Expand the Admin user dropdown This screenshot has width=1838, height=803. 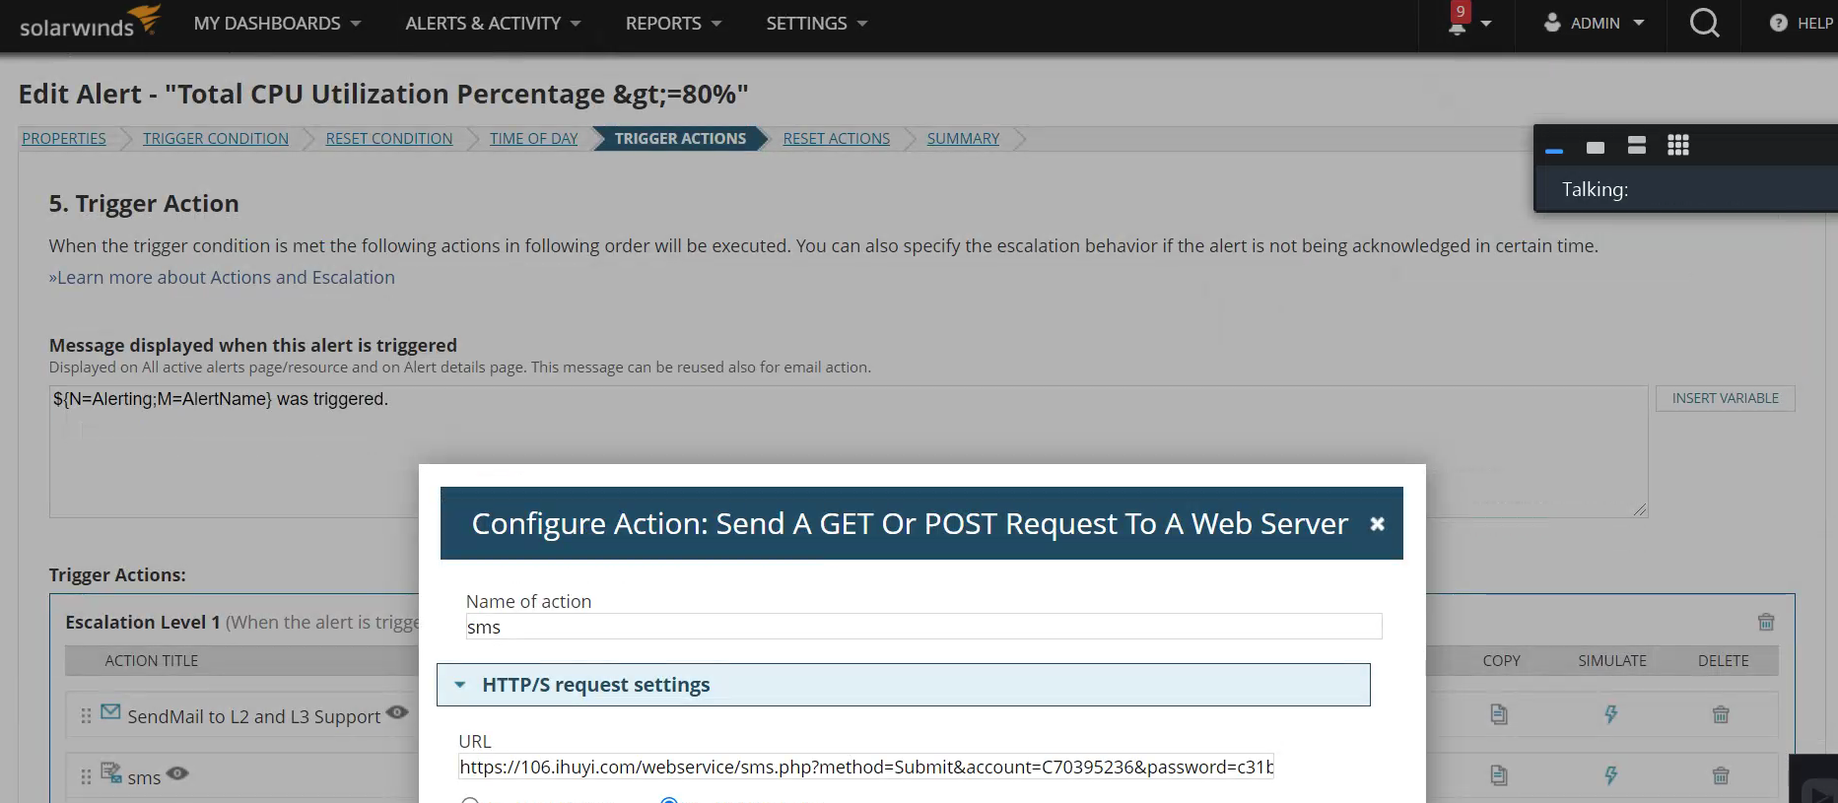tap(1594, 24)
